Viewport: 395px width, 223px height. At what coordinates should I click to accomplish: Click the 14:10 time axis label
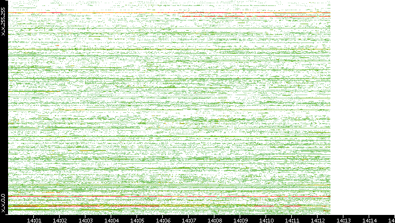click(266, 220)
